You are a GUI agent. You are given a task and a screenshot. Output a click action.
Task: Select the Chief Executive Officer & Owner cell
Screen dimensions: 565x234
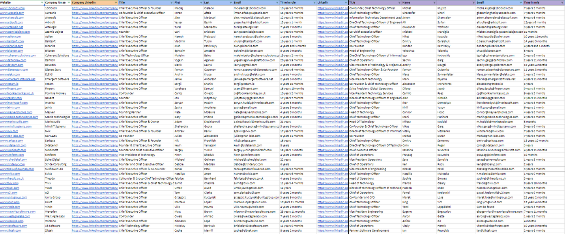(146, 122)
